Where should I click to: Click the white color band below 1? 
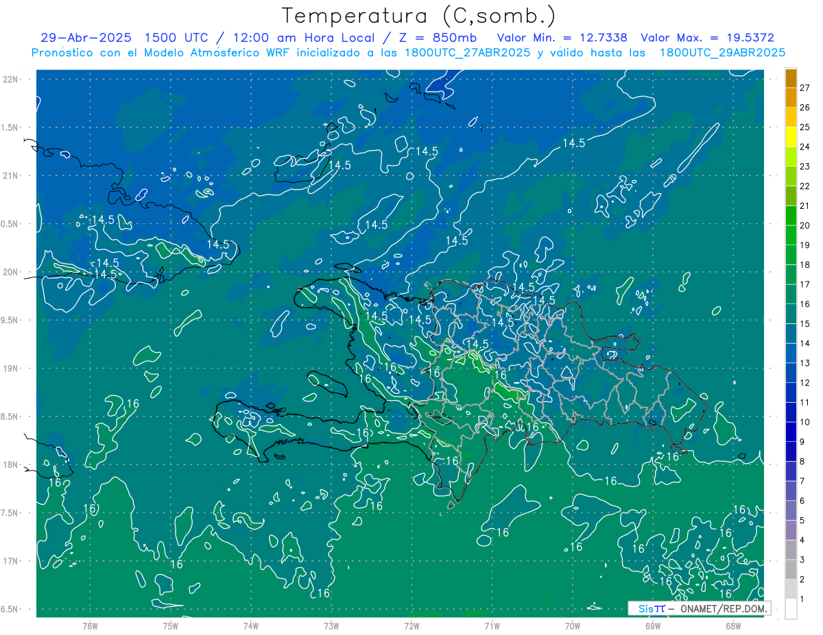[791, 609]
